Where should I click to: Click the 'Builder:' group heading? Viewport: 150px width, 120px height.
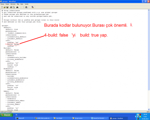[7, 48]
